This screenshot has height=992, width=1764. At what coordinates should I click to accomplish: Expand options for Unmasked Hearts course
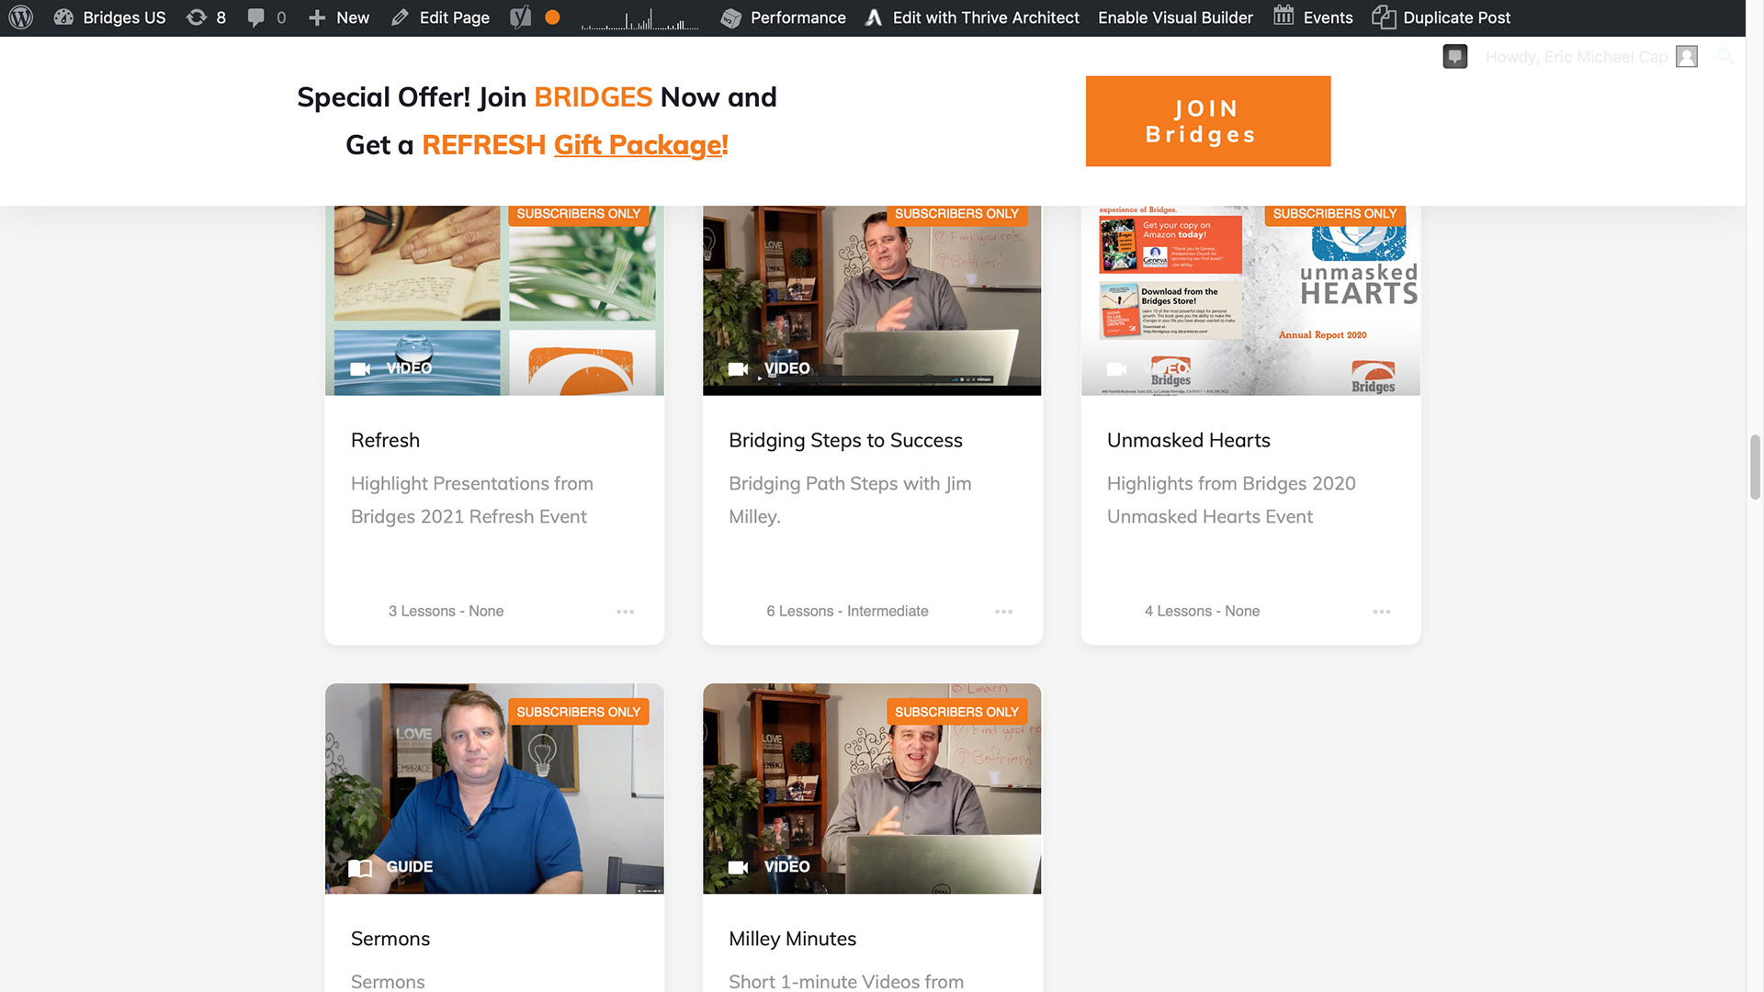(x=1381, y=612)
